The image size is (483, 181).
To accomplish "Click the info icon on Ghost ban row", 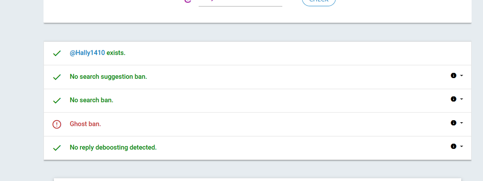I will coord(454,123).
